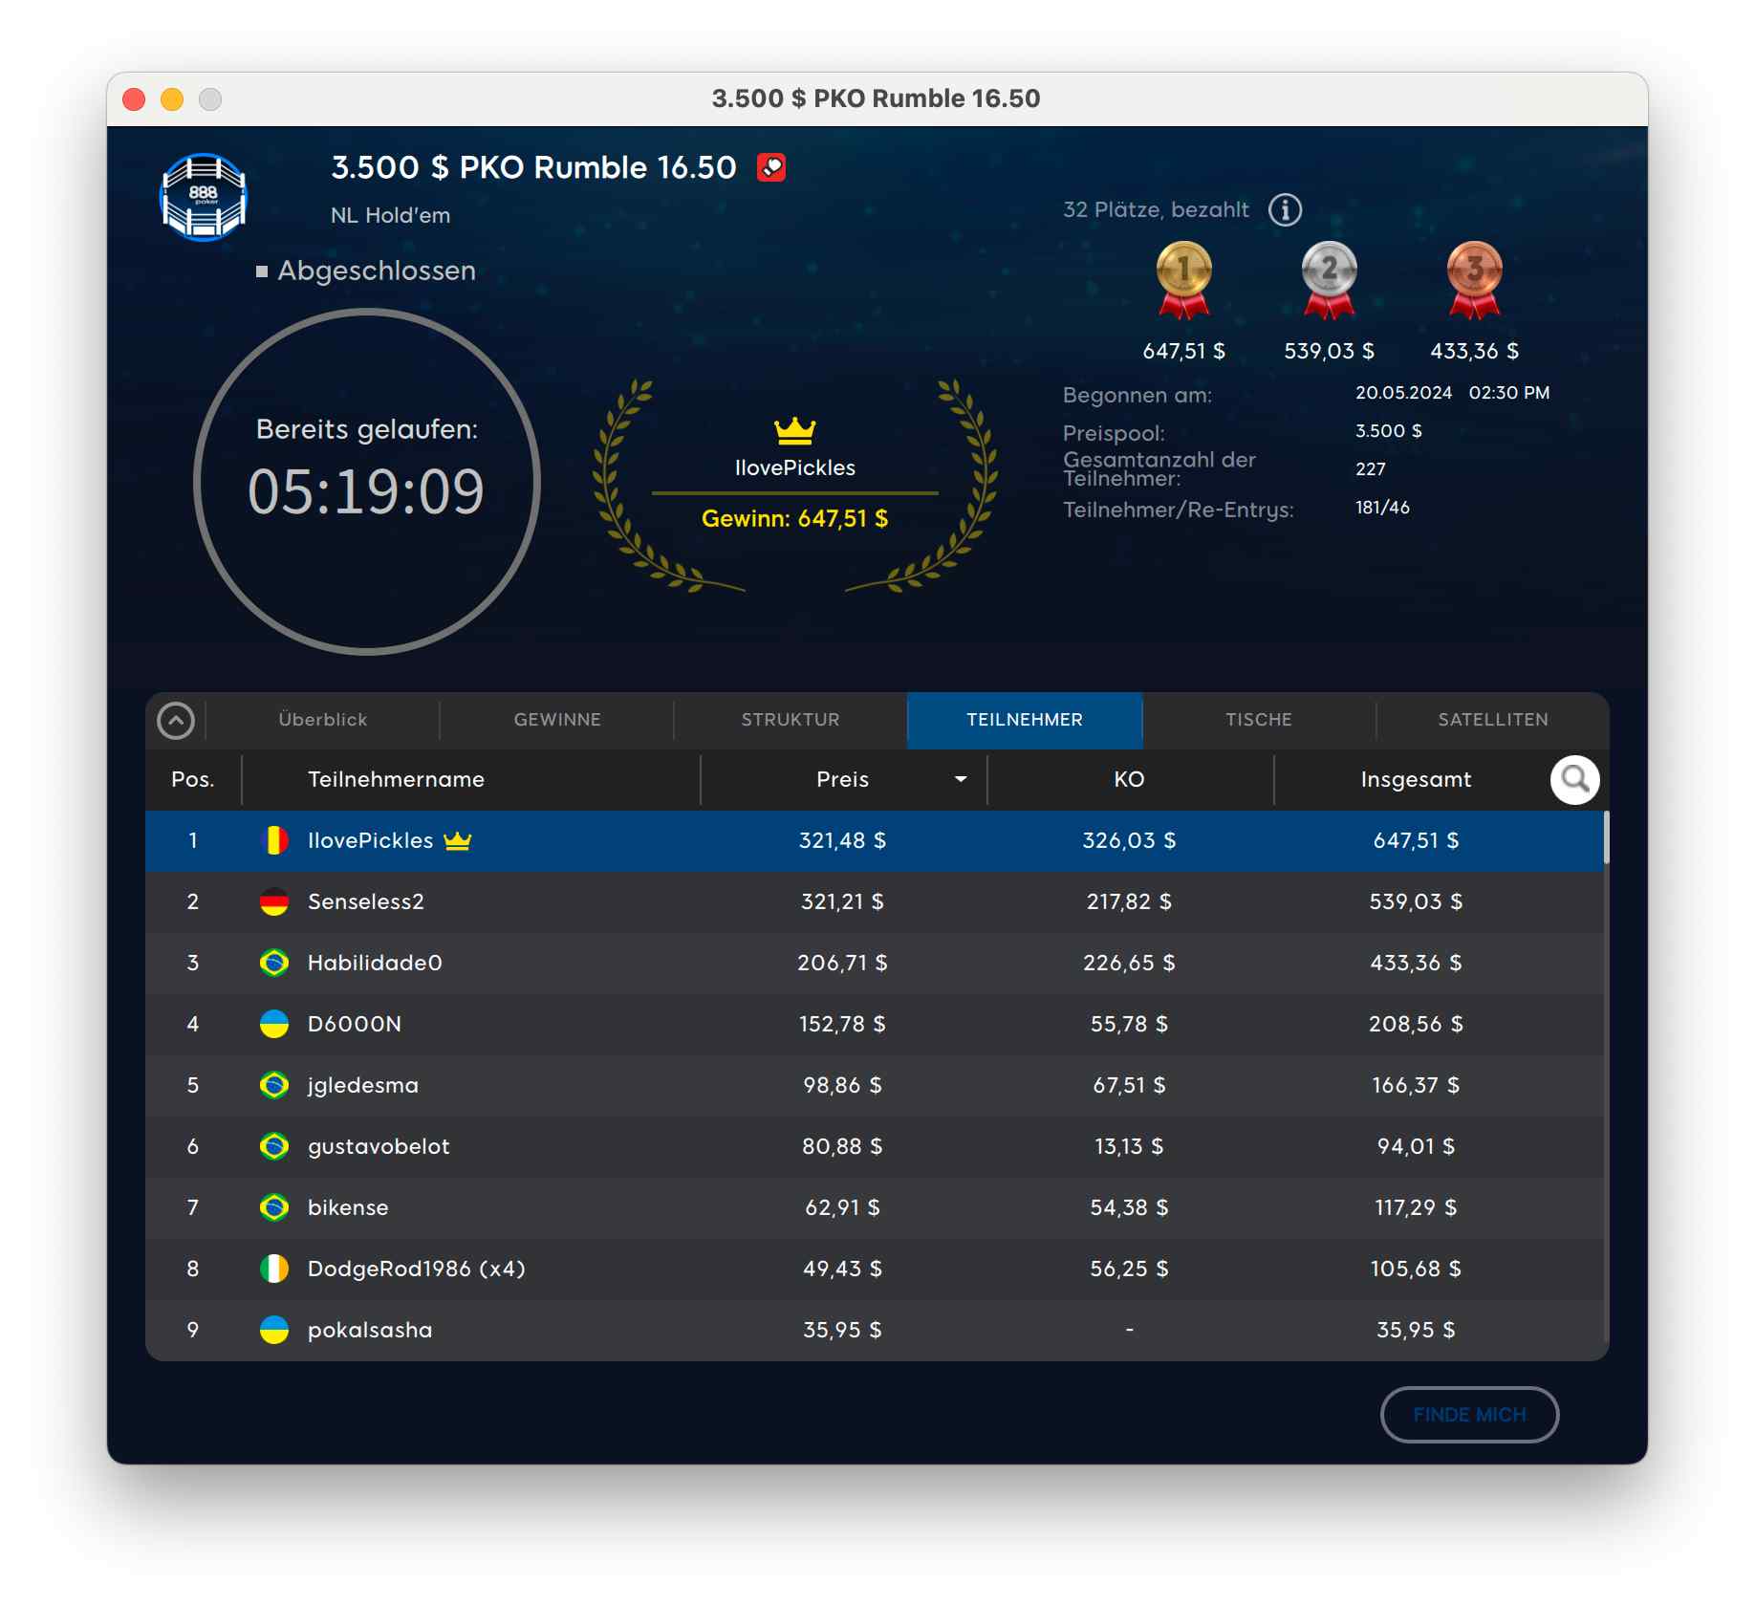
Task: Open participant search magnifier
Action: coord(1574,780)
